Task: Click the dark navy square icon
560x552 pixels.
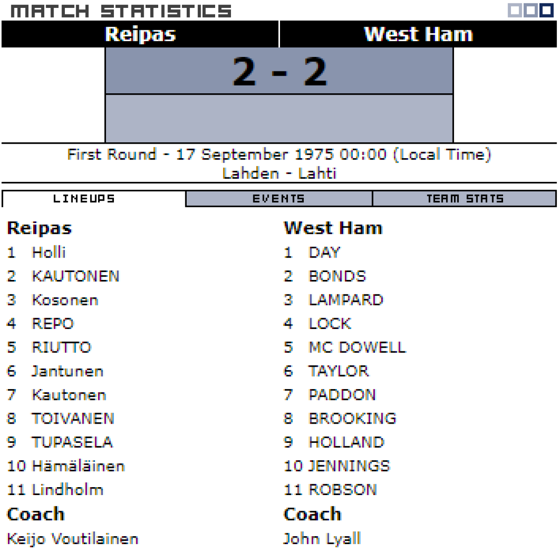Action: [546, 10]
